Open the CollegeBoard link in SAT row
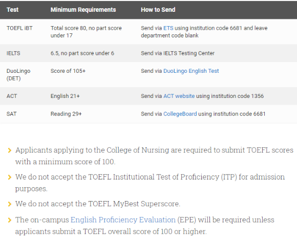Screen dimensions: 297x241 point(180,114)
